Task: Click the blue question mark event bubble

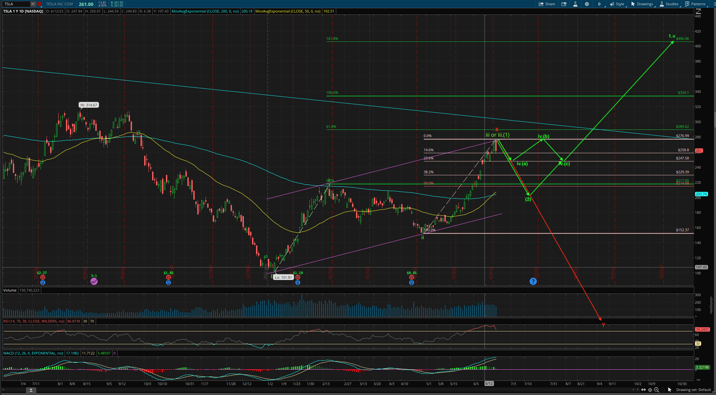Action: pos(533,281)
